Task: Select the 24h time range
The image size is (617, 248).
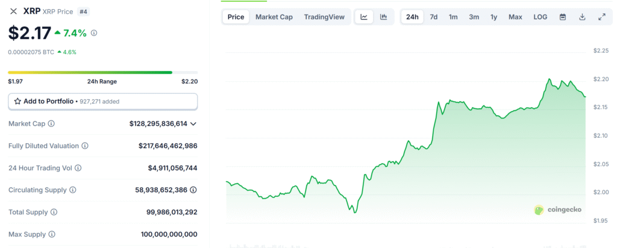Action: pos(412,17)
